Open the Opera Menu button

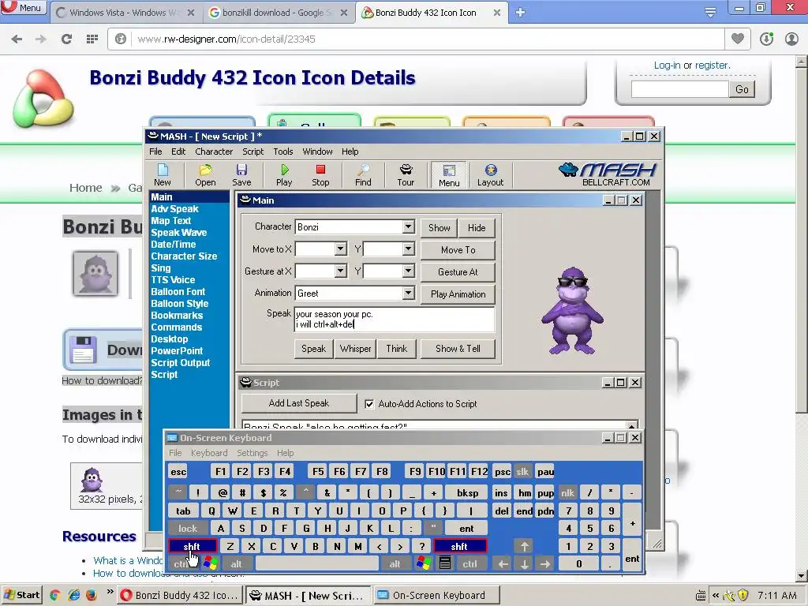click(23, 8)
